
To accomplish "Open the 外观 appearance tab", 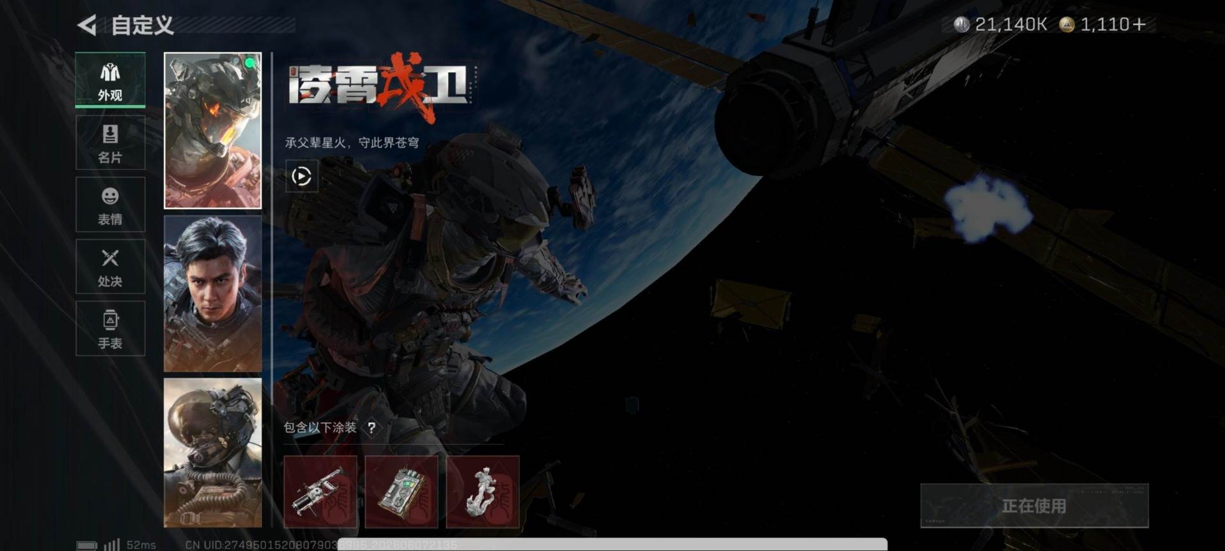I will click(x=110, y=80).
